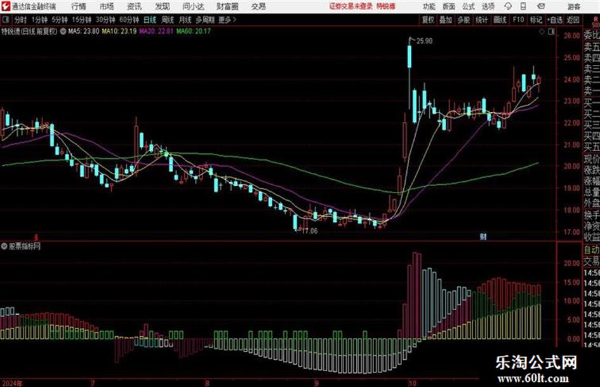Click the 复权 toolbar button
Viewport: 600px width, 387px height.
(x=428, y=20)
